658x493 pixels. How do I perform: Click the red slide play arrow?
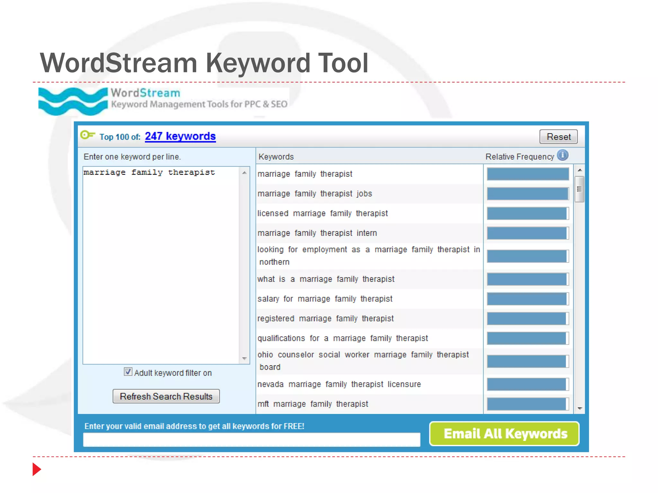37,469
